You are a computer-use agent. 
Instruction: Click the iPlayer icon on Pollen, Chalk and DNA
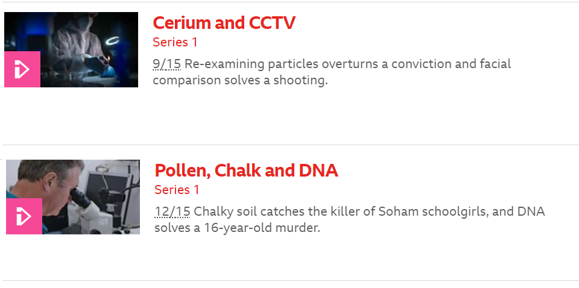click(24, 216)
